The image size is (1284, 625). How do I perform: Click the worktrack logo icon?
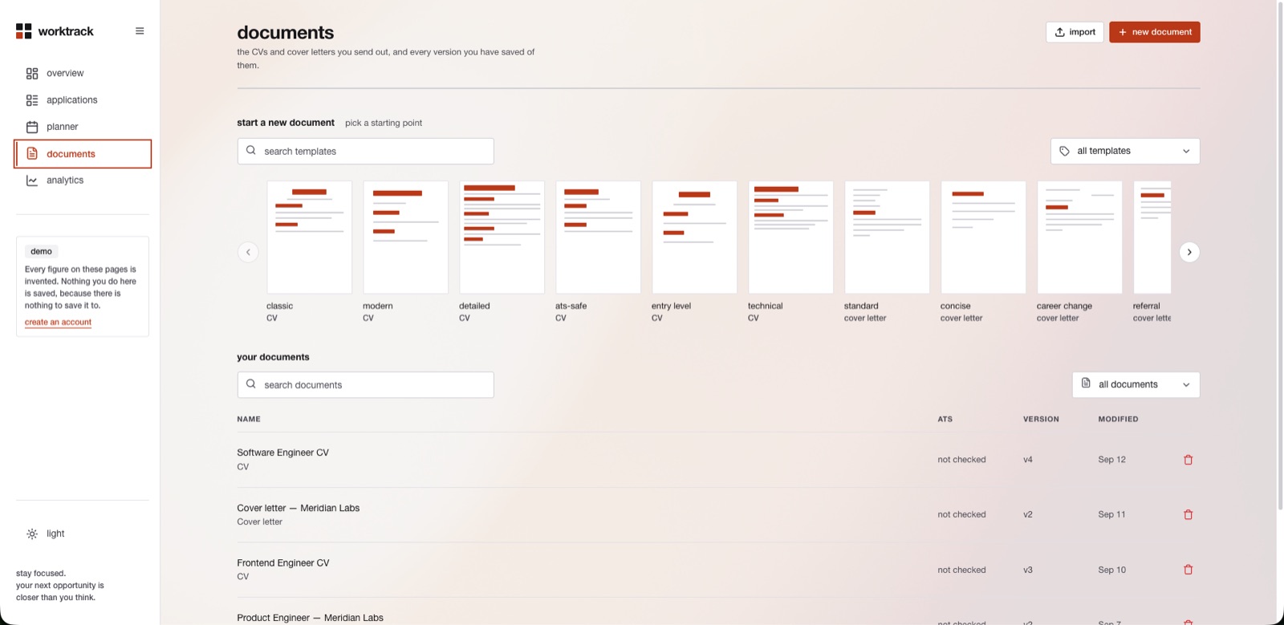pyautogui.click(x=24, y=31)
